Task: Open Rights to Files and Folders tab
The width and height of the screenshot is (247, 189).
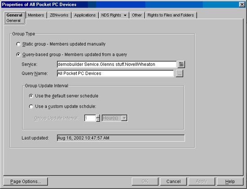Action: [x=171, y=15]
